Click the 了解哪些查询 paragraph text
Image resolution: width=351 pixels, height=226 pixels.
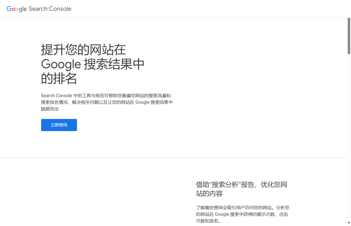pos(242,214)
